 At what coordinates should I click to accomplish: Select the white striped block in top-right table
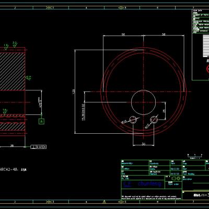tap(206, 46)
